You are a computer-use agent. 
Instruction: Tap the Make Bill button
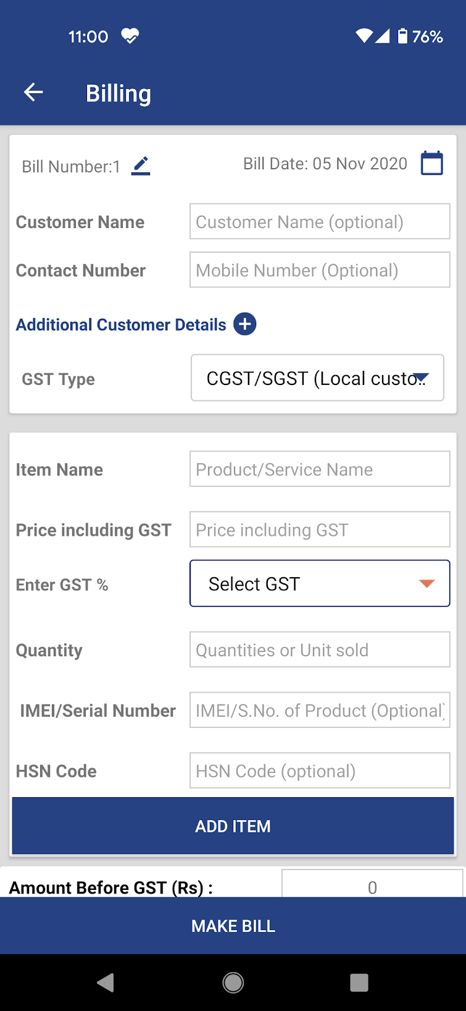click(x=233, y=926)
